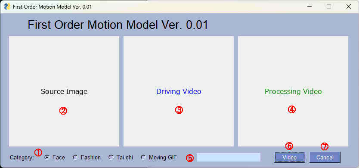This screenshot has height=168, width=359.
Task: Click the green Processing Video label
Action: click(x=293, y=91)
